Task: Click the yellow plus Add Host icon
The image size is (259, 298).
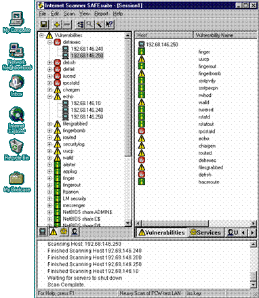Action: point(57,24)
